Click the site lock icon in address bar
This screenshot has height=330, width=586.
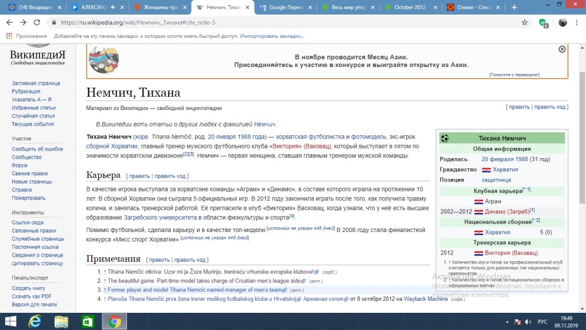pyautogui.click(x=54, y=22)
